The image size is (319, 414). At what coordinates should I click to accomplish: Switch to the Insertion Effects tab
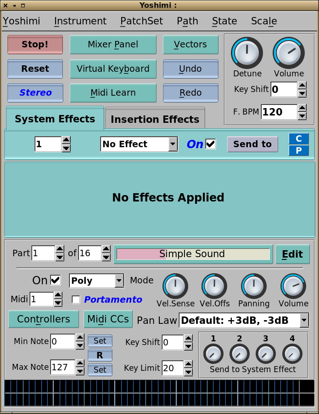click(x=155, y=119)
